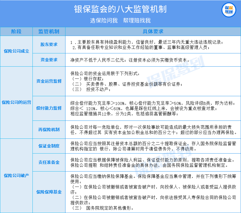Click line （一）银行存款
This screenshot has width=241, height=213.
[x=88, y=79]
